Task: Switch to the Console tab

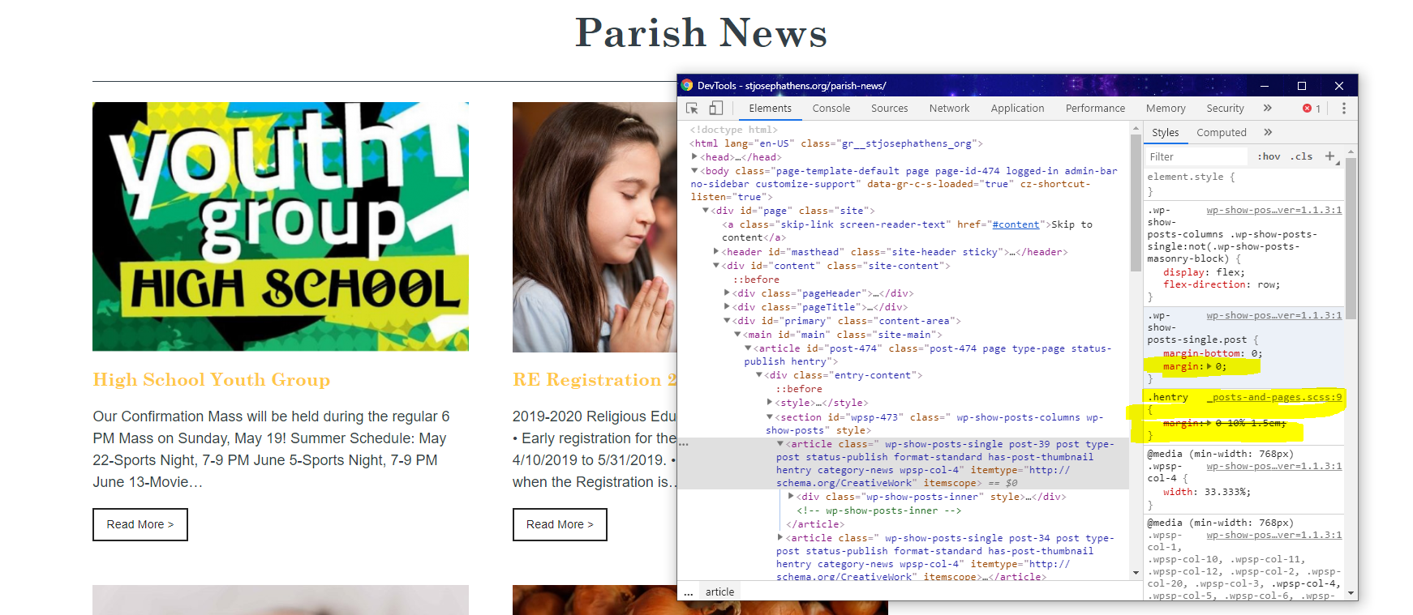Action: [x=831, y=109]
